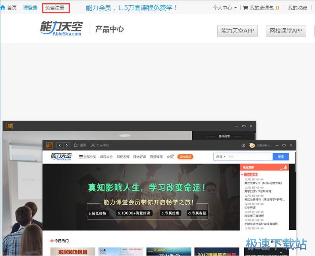Click the cartoon user avatar icon
Viewport: 315px width, 256px height.
pyautogui.click(x=252, y=145)
